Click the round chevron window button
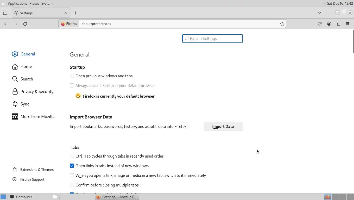 click(x=338, y=12)
